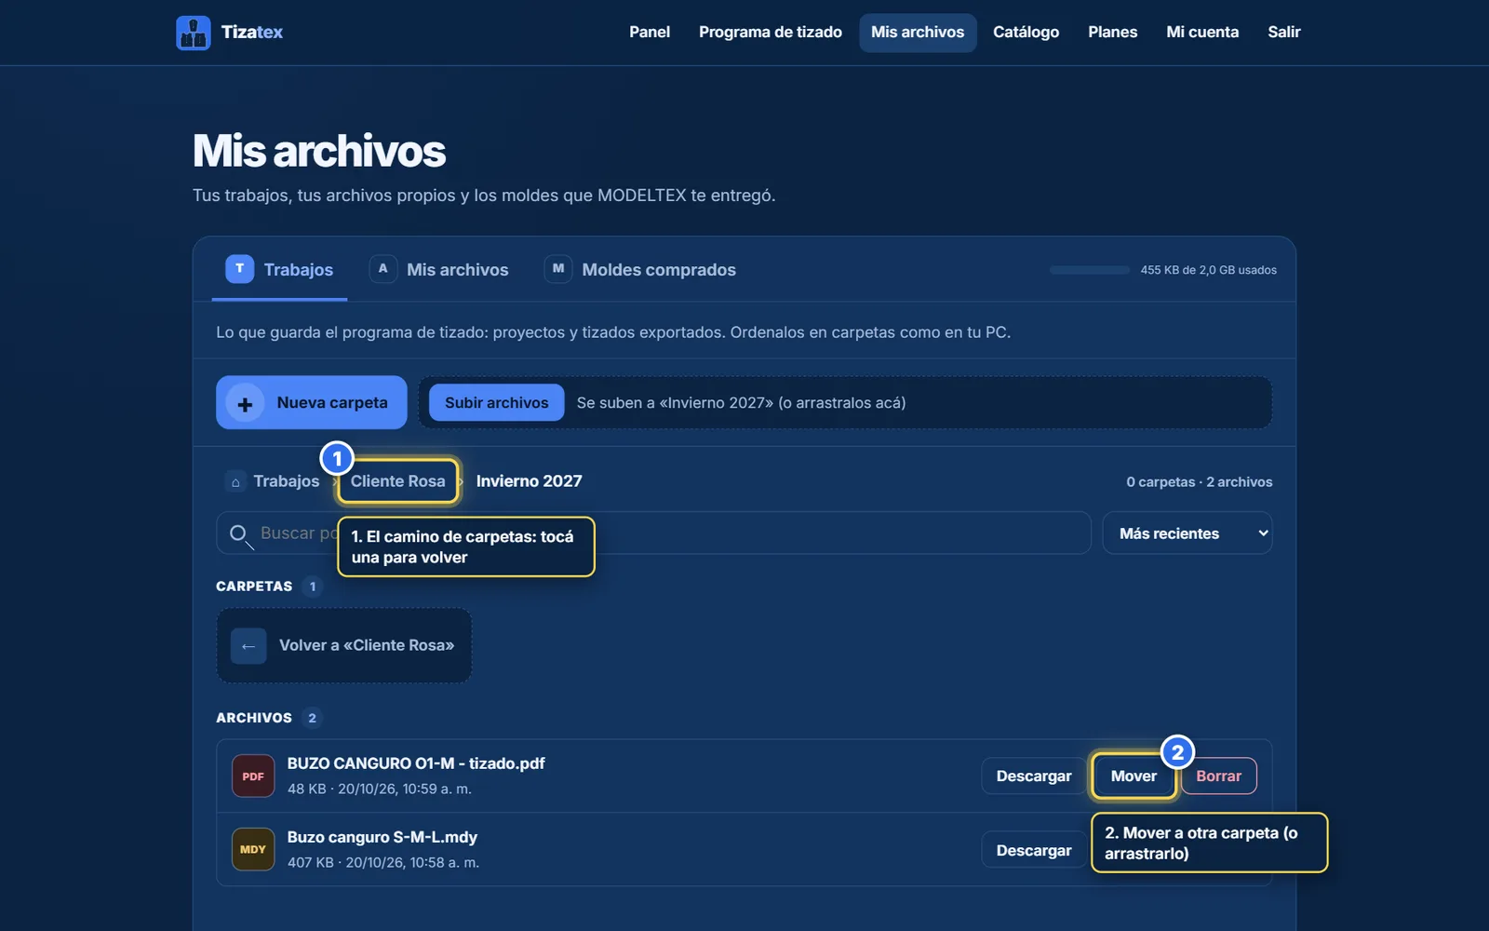Click Volver a «Cliente Rosa» folder card
This screenshot has height=931, width=1489.
344,646
